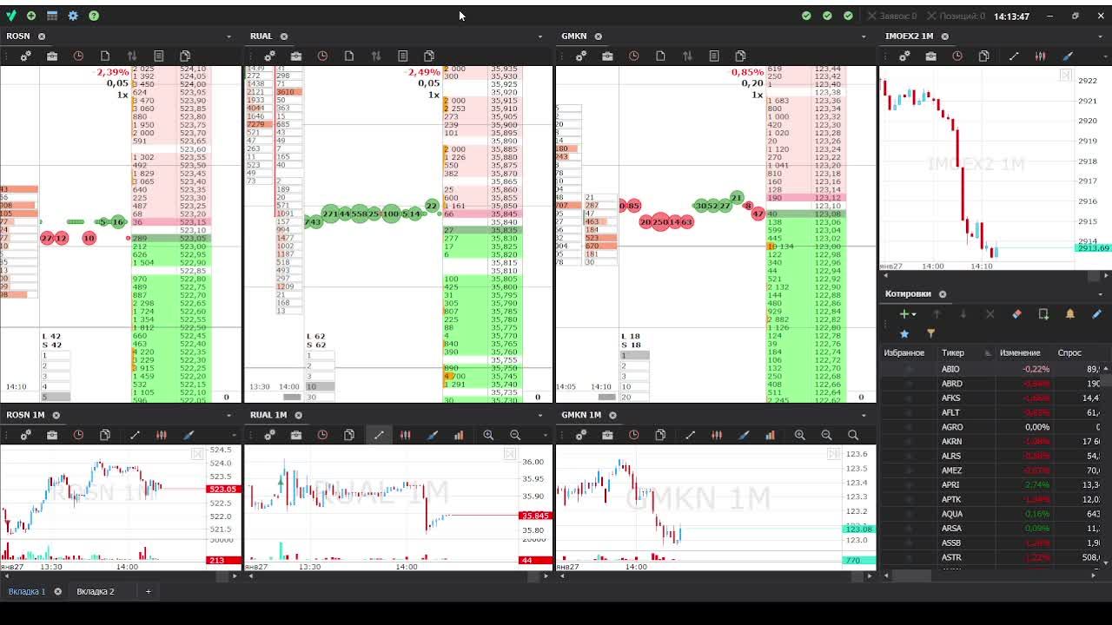Switch to the Вкладка 1 tab
Viewport: 1112px width, 625px height.
click(x=27, y=591)
